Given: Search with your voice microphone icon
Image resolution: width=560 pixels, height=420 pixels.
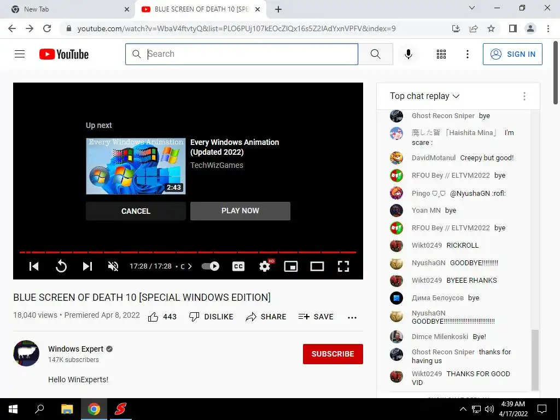Looking at the screenshot, I should click(x=408, y=54).
